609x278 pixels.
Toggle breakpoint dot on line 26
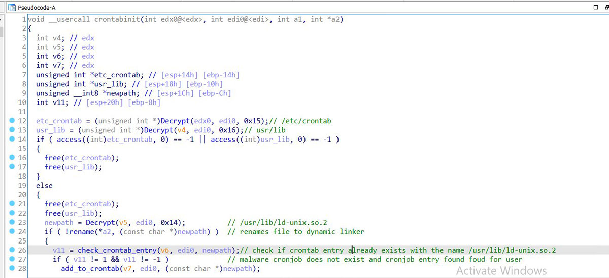click(x=12, y=250)
